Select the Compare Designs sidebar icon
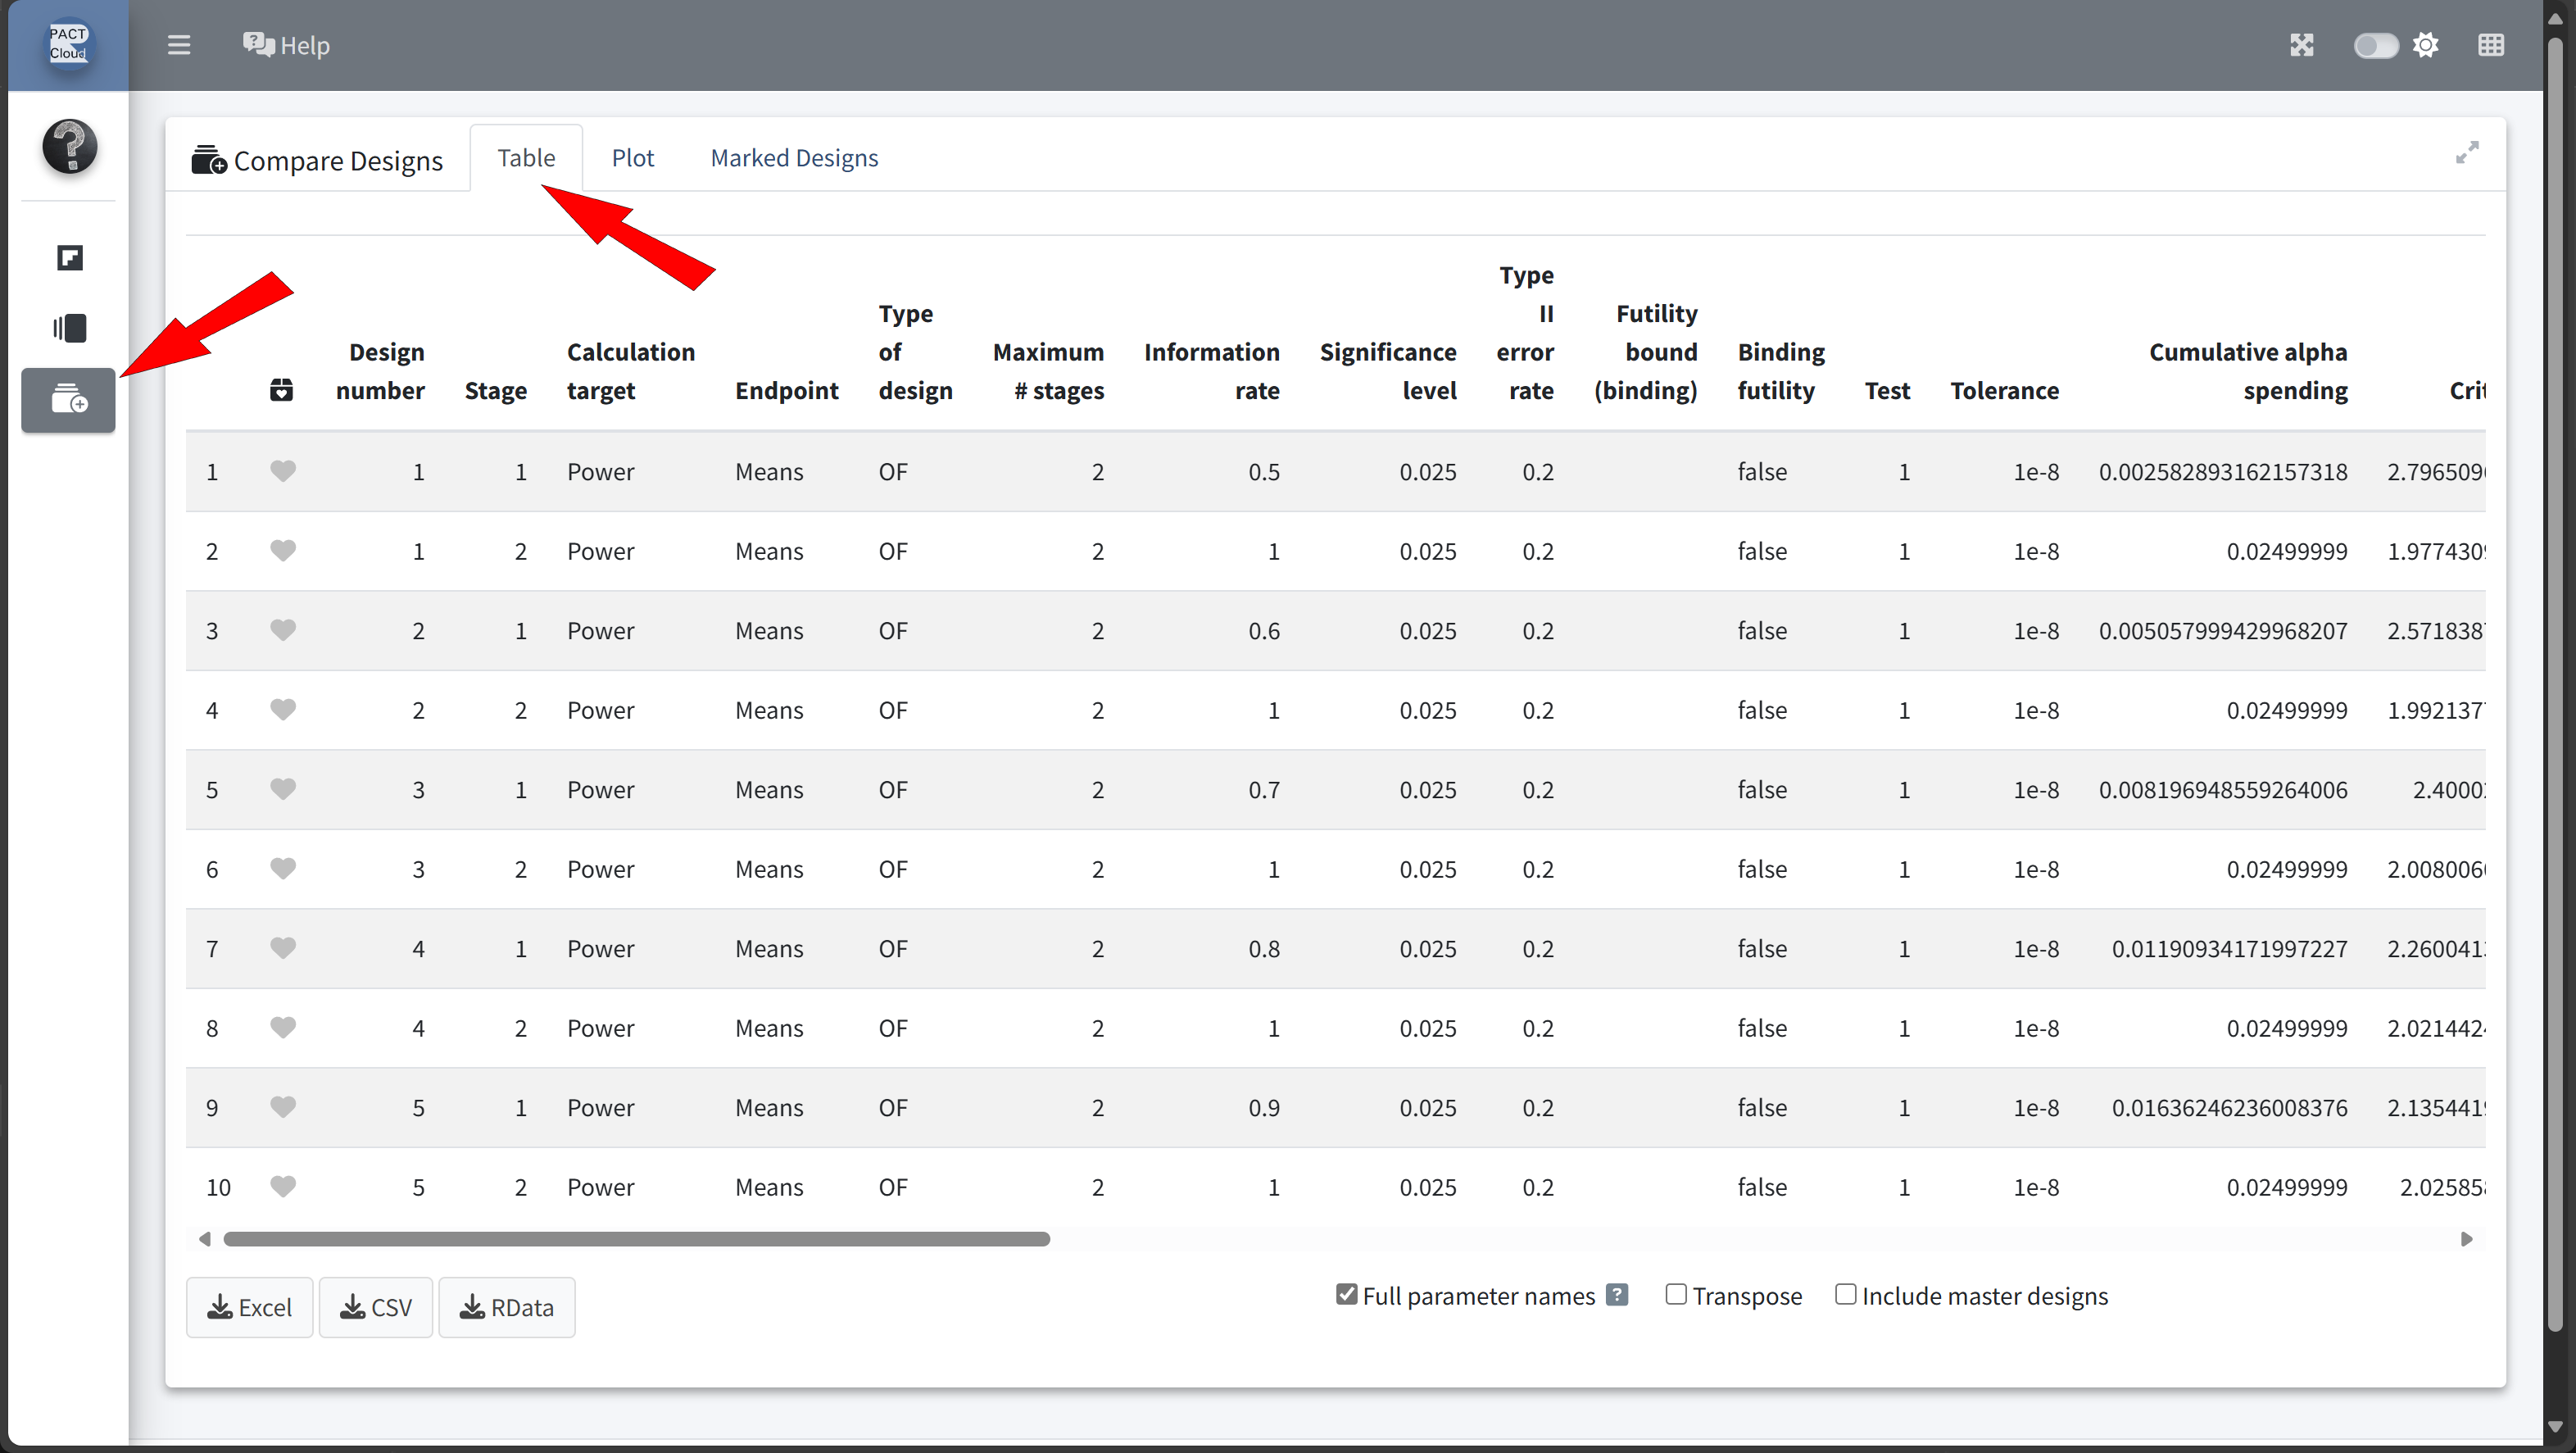 [x=69, y=400]
